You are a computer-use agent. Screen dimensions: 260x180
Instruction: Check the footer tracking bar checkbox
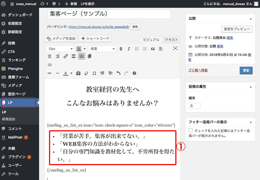point(191,131)
